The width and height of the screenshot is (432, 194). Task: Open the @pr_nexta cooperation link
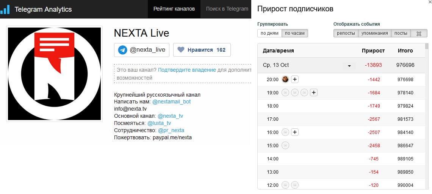pos(171,130)
